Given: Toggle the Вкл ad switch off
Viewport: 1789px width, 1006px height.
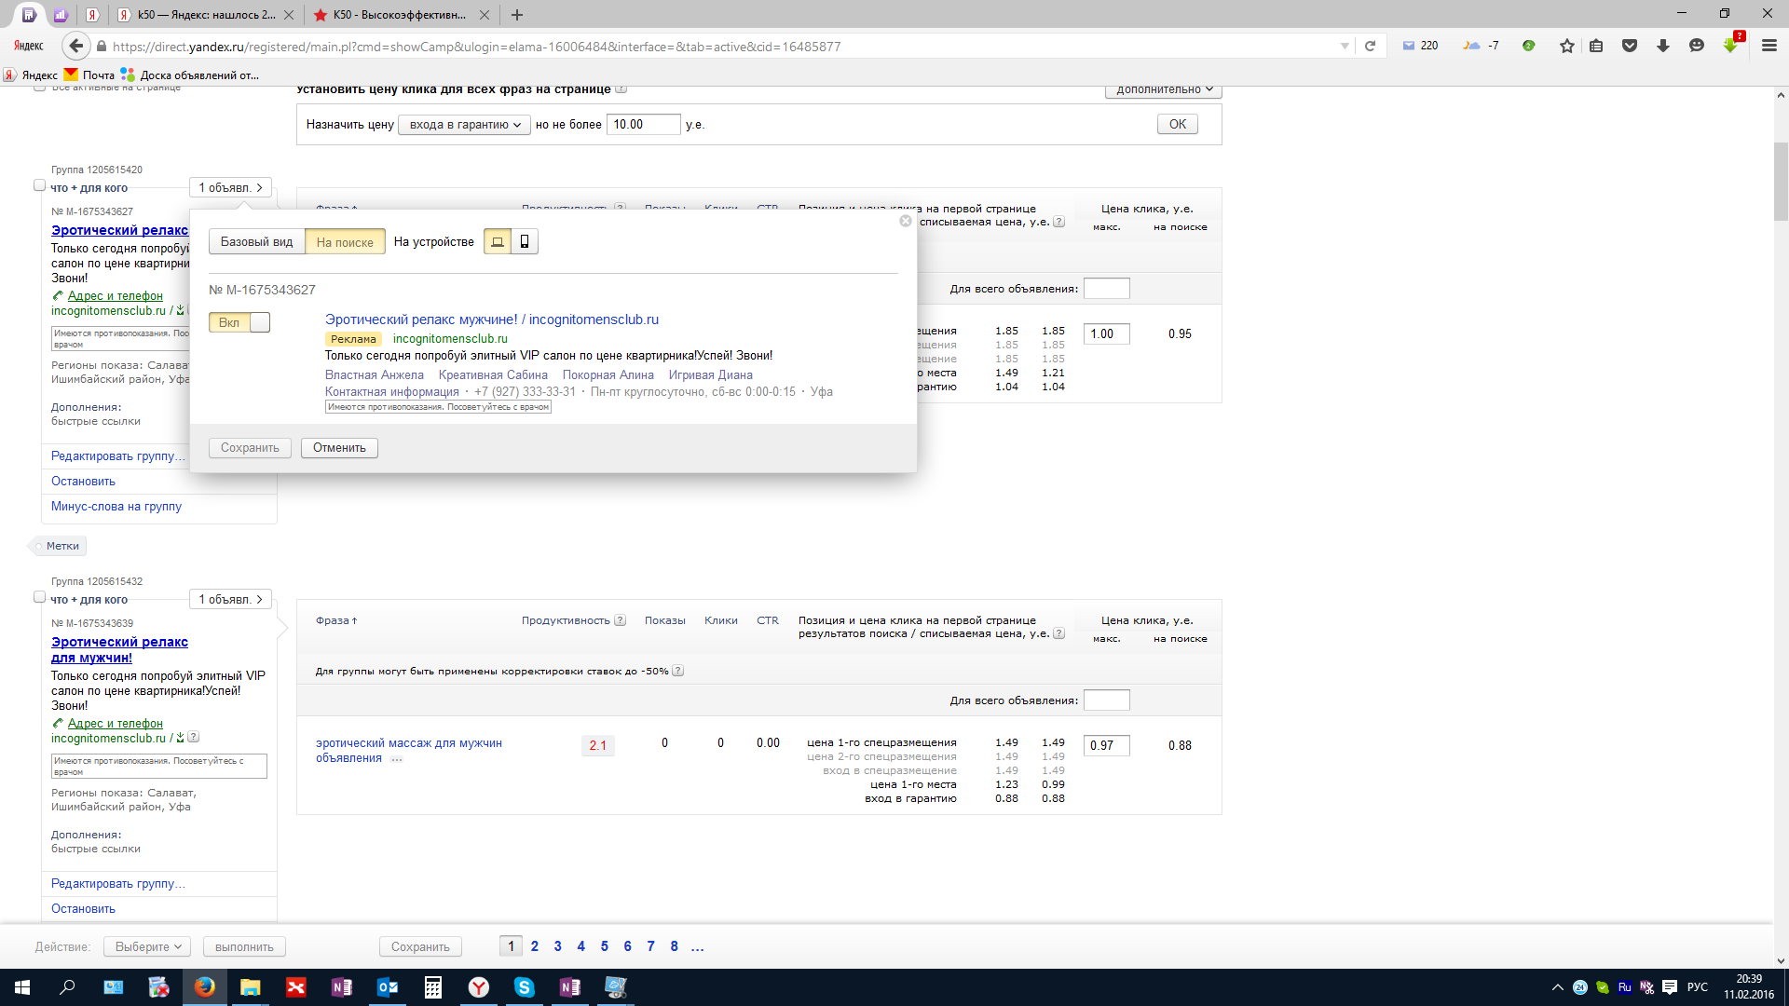Looking at the screenshot, I should [x=239, y=323].
